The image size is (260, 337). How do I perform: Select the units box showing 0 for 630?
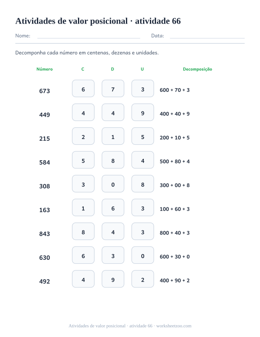click(x=143, y=255)
